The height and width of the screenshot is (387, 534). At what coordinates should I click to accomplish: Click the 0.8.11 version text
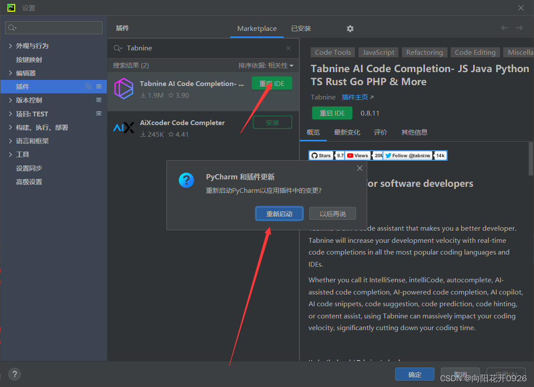click(370, 113)
